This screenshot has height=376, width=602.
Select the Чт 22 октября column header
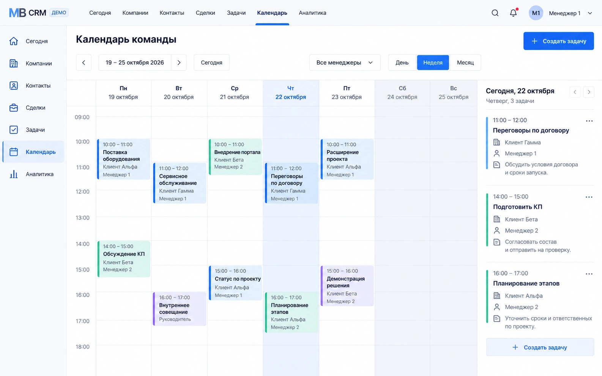pos(291,93)
